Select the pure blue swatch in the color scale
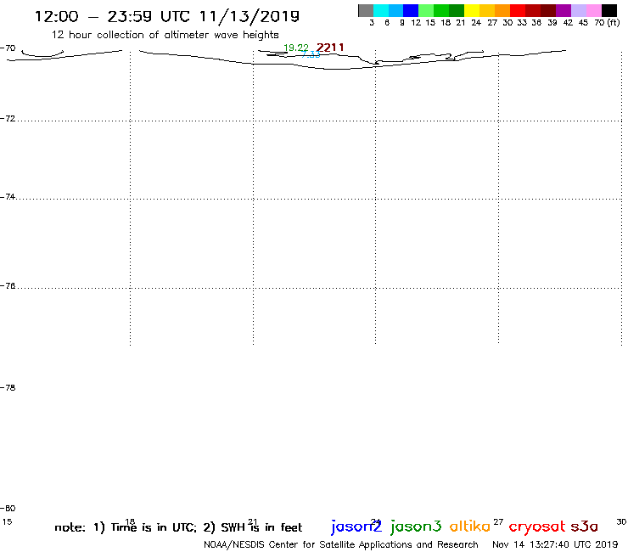This screenshot has height=552, width=628. pyautogui.click(x=412, y=10)
